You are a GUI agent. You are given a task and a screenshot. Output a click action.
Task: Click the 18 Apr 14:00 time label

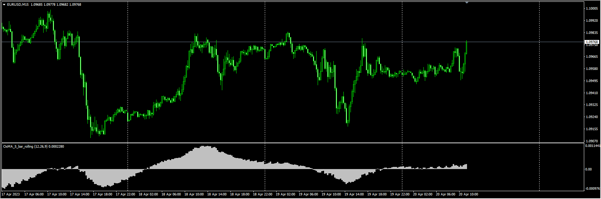pyautogui.click(x=218, y=195)
